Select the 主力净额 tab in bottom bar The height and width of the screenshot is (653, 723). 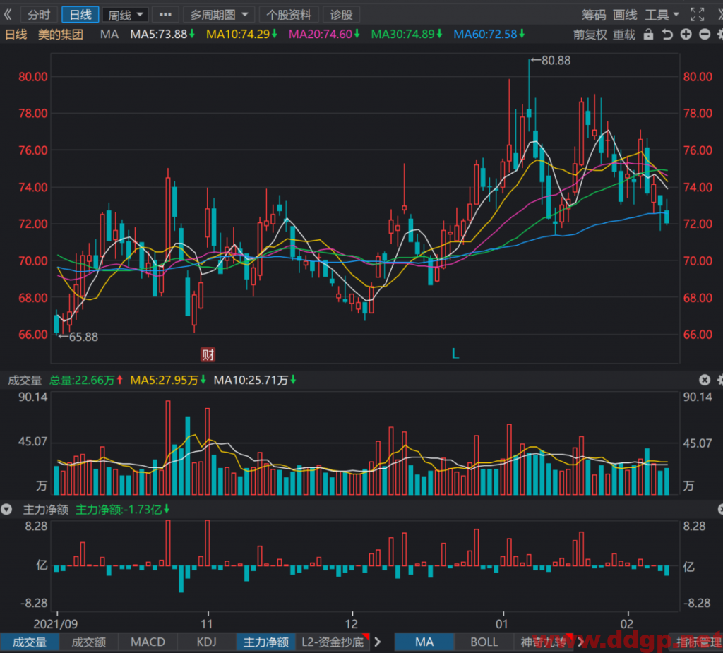(x=266, y=642)
